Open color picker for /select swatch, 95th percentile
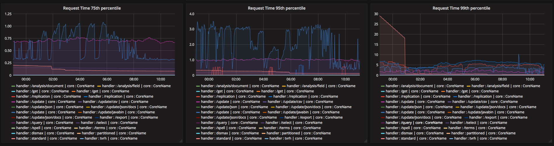 pos(263,123)
